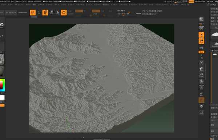Expand the スプリット section
Screen dimensions: 218x140
coord(214,136)
